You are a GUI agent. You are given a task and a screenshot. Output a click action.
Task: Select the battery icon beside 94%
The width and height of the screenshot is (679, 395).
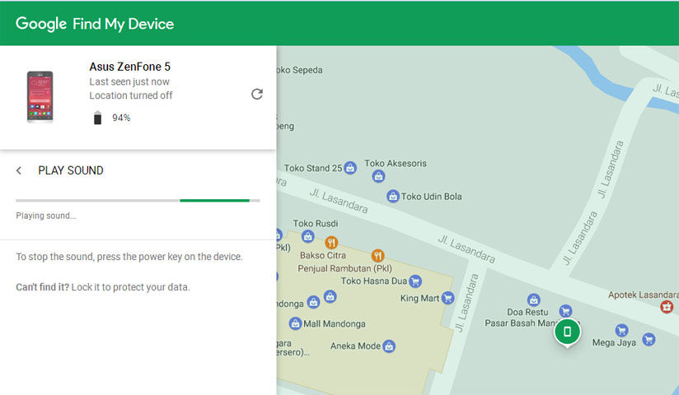click(x=97, y=118)
